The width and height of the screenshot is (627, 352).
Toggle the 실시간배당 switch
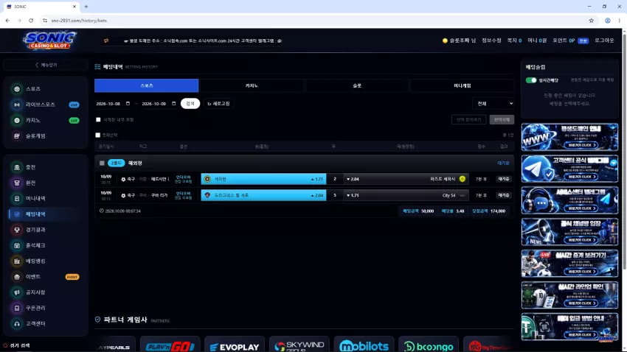tap(531, 80)
